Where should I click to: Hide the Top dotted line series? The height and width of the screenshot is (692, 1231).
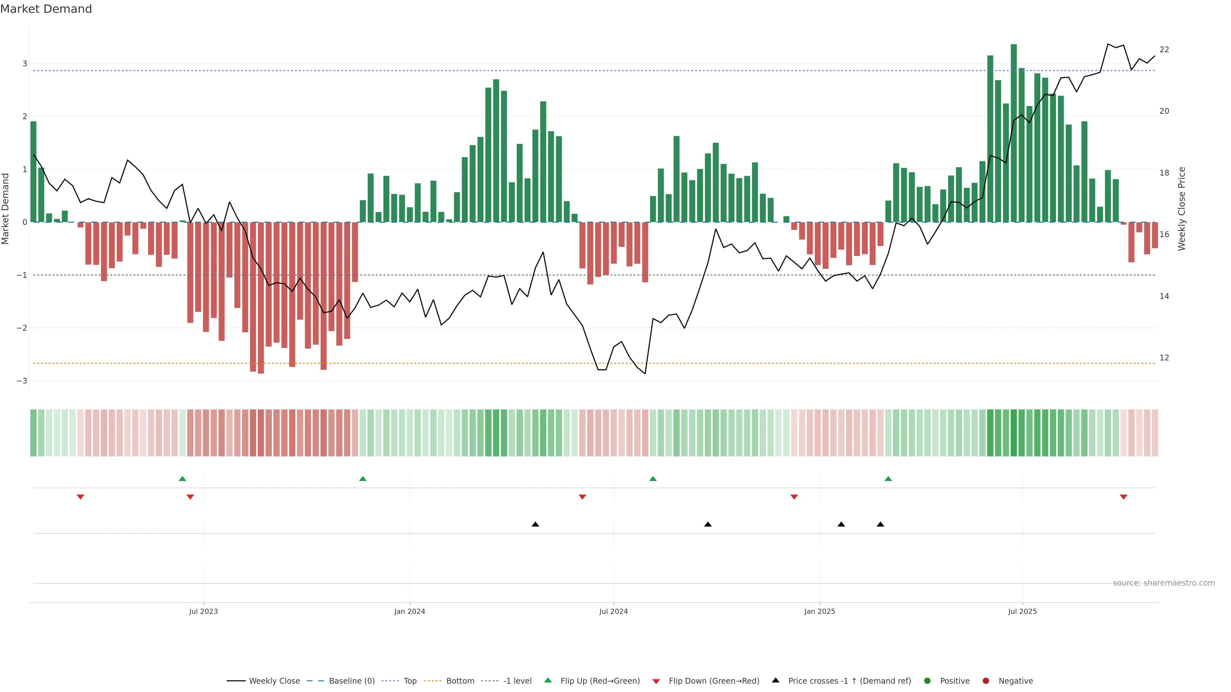pos(410,681)
